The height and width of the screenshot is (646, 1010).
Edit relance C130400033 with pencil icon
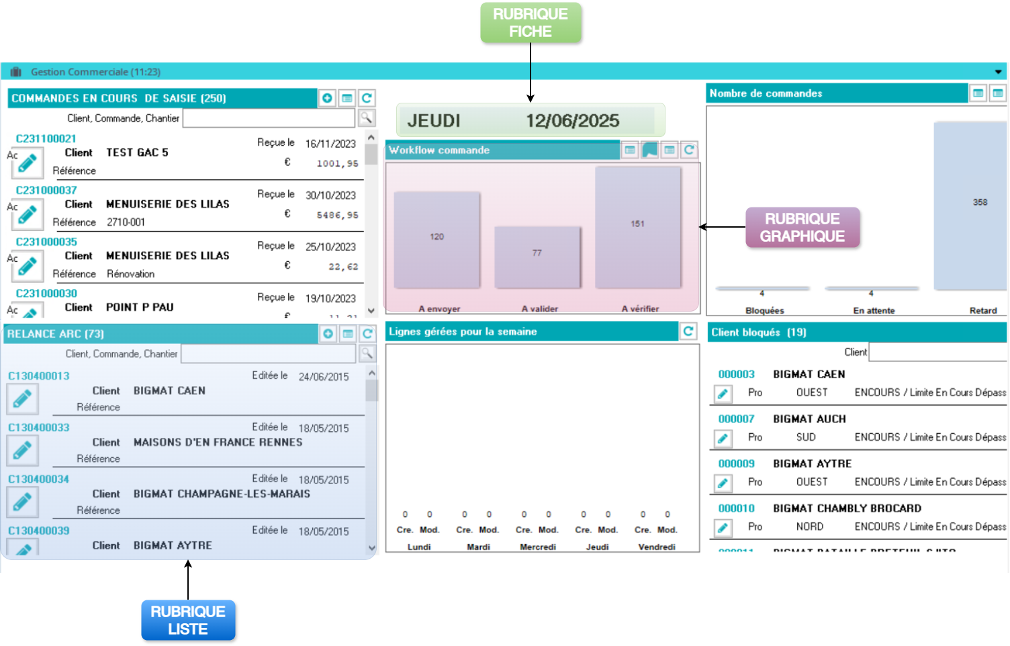[22, 451]
